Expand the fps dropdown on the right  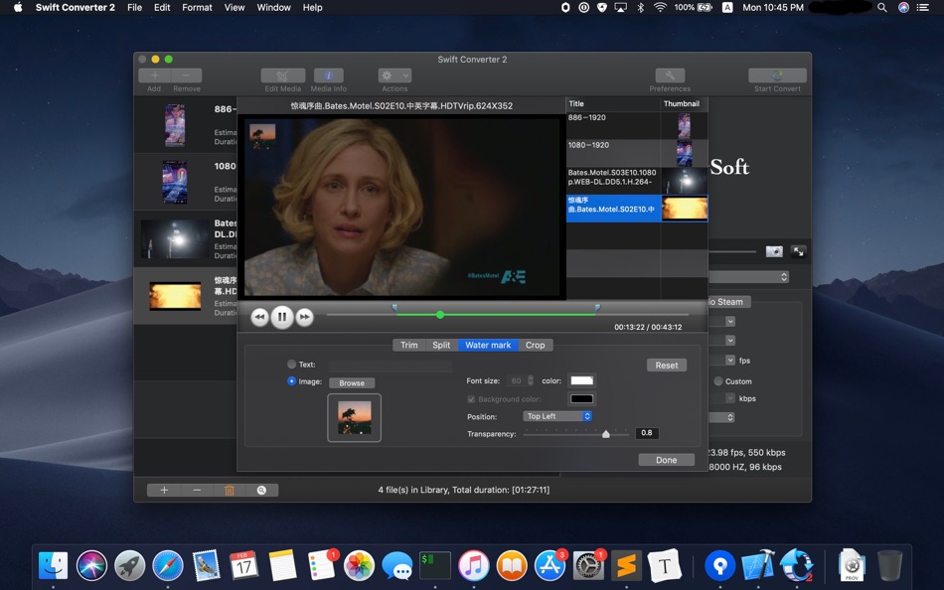click(729, 360)
